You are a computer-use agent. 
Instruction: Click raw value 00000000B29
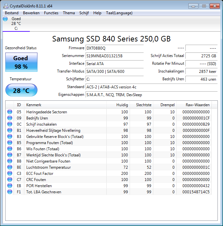(x=196, y=124)
